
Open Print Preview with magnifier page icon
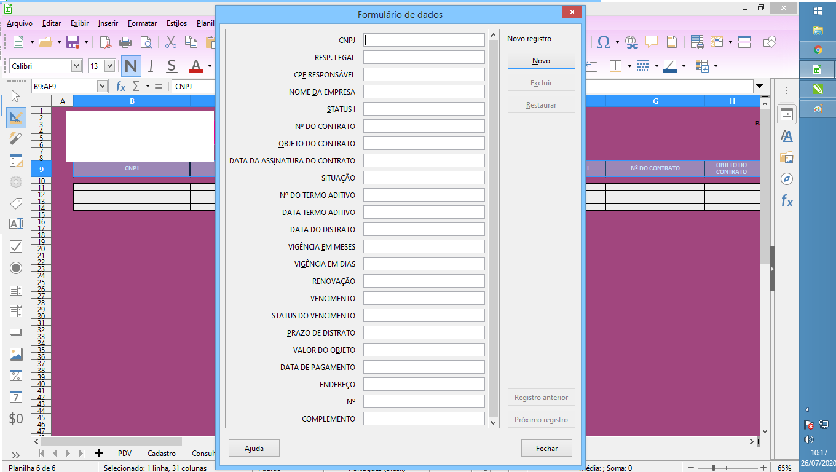pyautogui.click(x=146, y=42)
